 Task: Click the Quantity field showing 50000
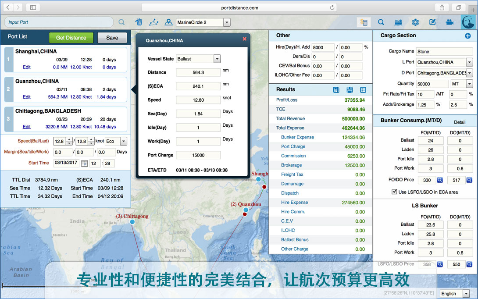pos(432,83)
